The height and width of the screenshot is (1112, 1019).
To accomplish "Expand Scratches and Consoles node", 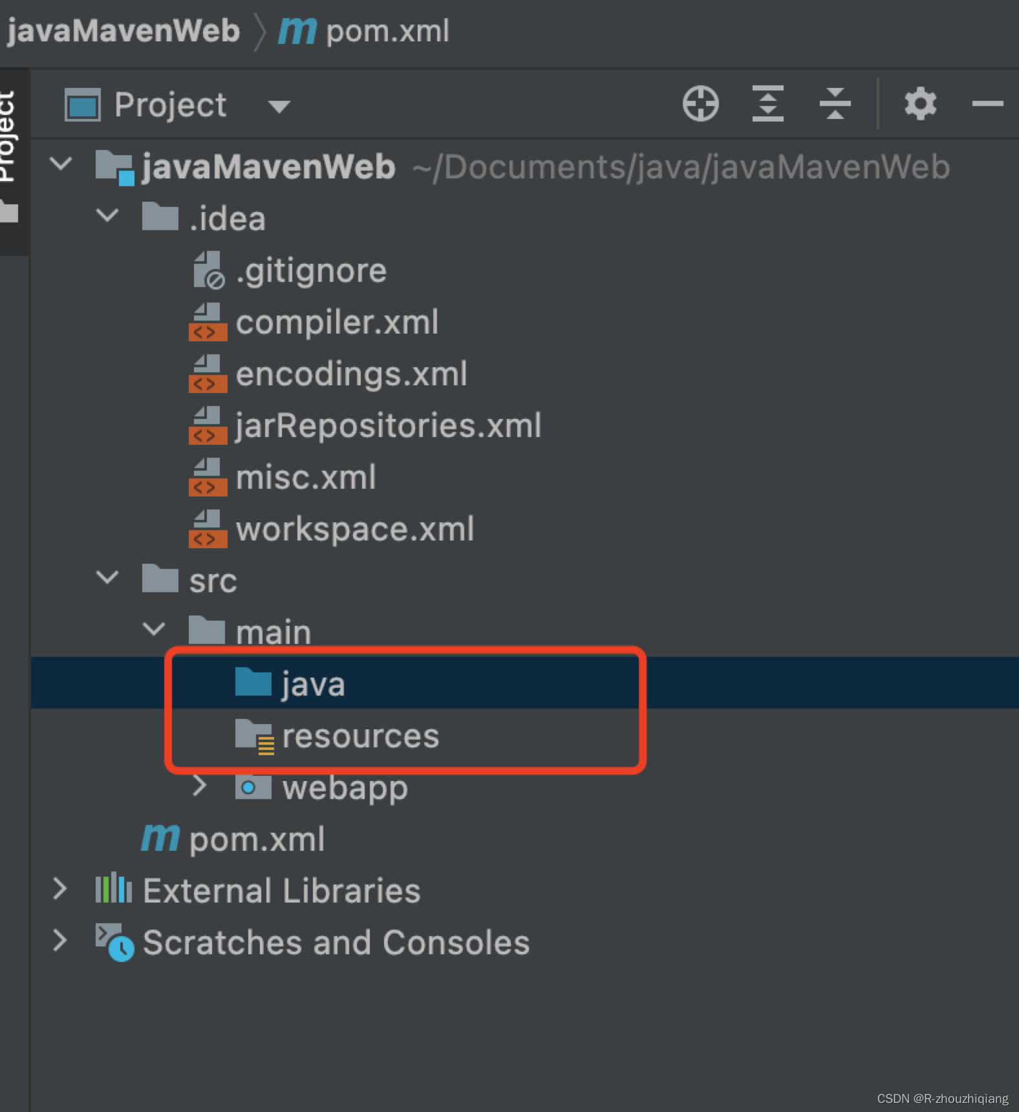I will tap(59, 941).
